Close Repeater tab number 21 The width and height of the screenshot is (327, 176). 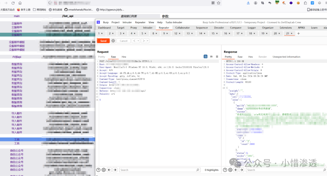[292, 34]
